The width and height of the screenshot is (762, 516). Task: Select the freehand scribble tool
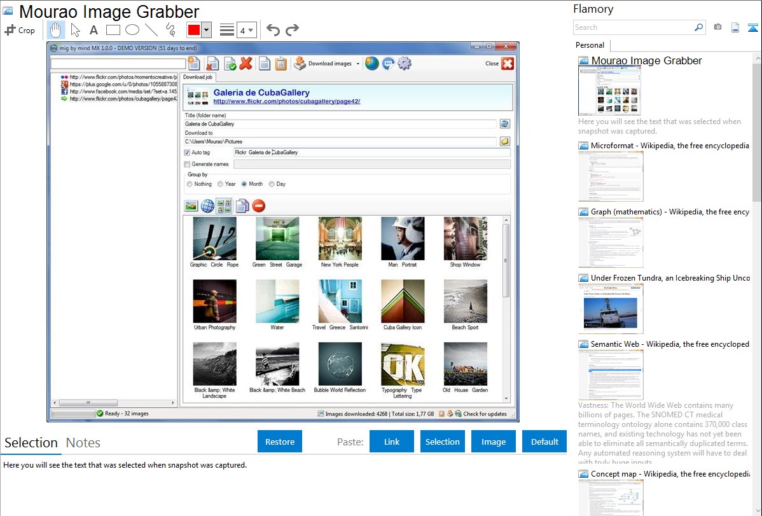[170, 30]
